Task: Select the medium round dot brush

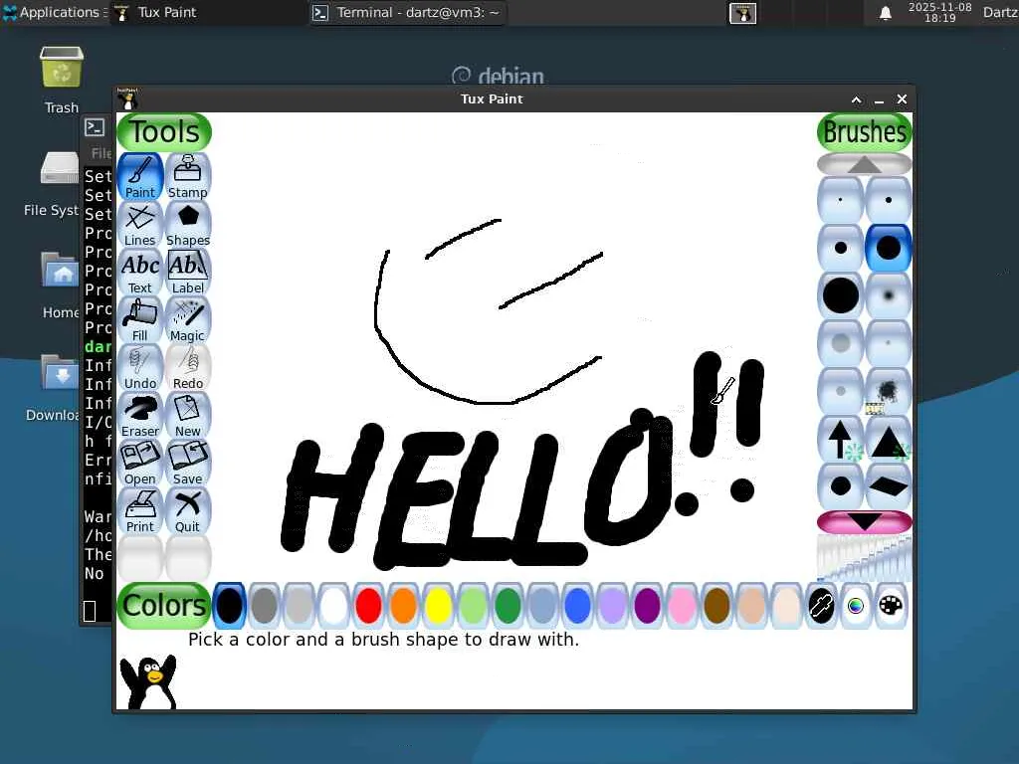Action: (840, 248)
